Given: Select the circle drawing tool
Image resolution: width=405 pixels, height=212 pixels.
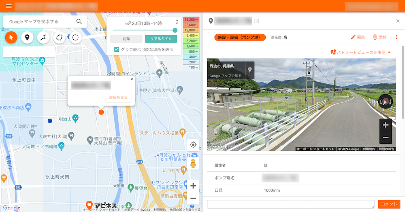Looking at the screenshot, I should pyautogui.click(x=75, y=38).
